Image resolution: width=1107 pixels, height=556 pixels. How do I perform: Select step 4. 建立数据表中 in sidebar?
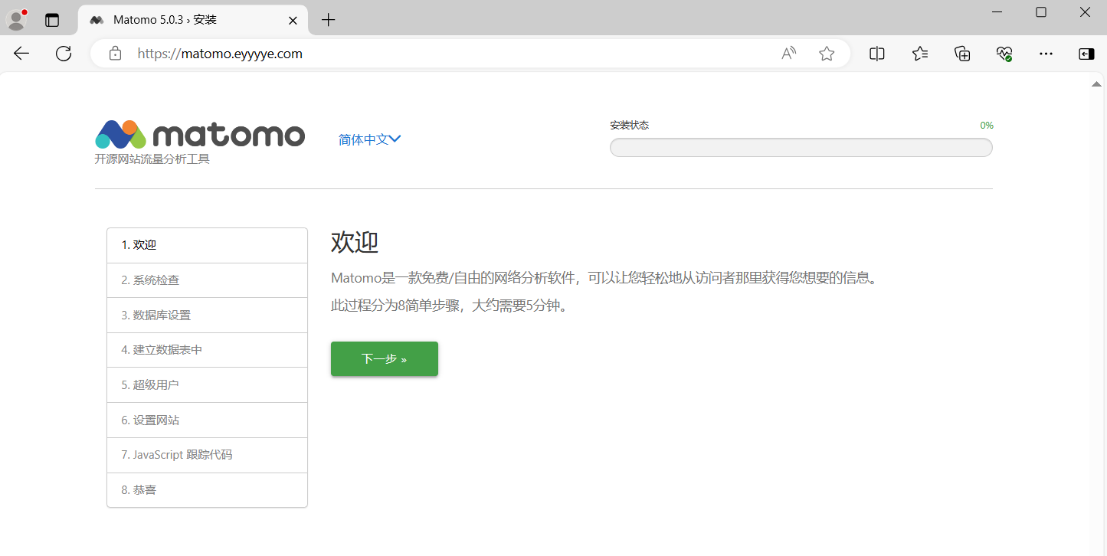[207, 350]
